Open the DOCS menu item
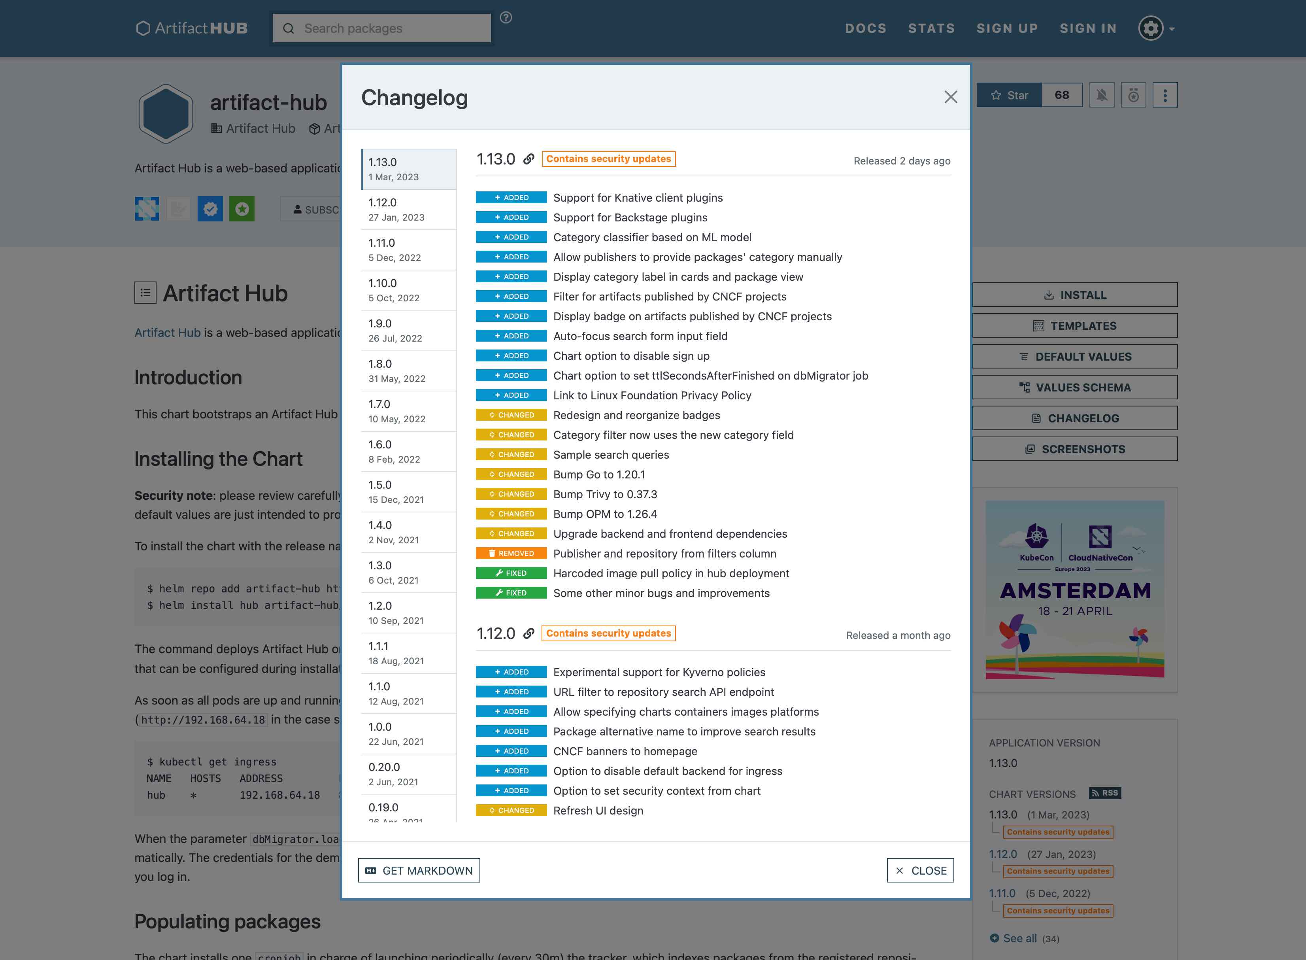 tap(865, 28)
